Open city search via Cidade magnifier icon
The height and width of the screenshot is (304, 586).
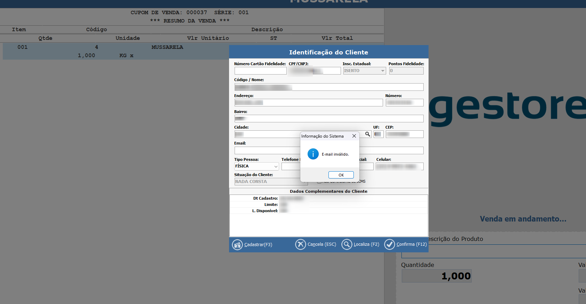click(367, 134)
